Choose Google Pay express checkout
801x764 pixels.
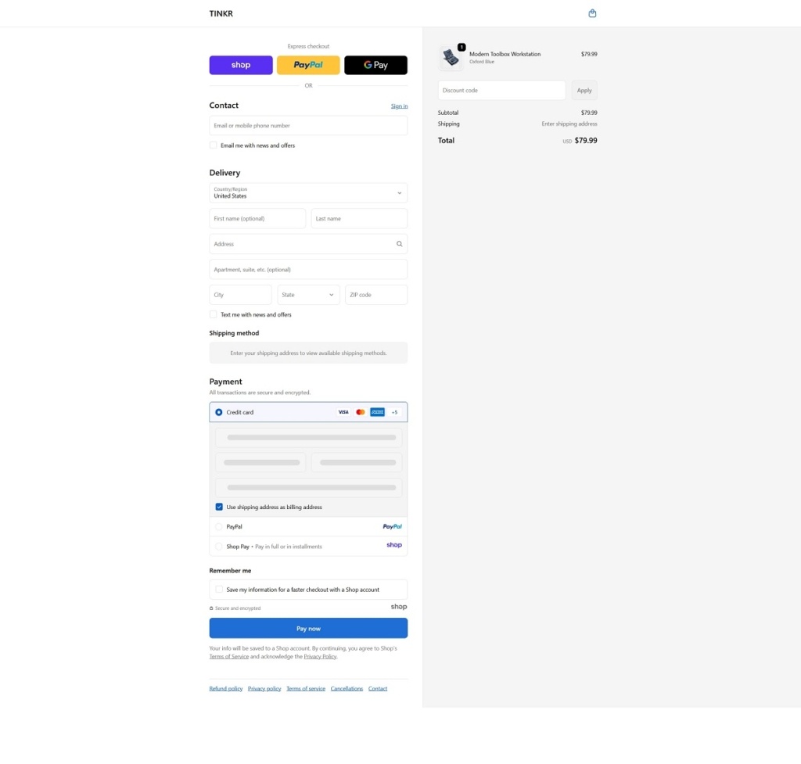click(375, 65)
